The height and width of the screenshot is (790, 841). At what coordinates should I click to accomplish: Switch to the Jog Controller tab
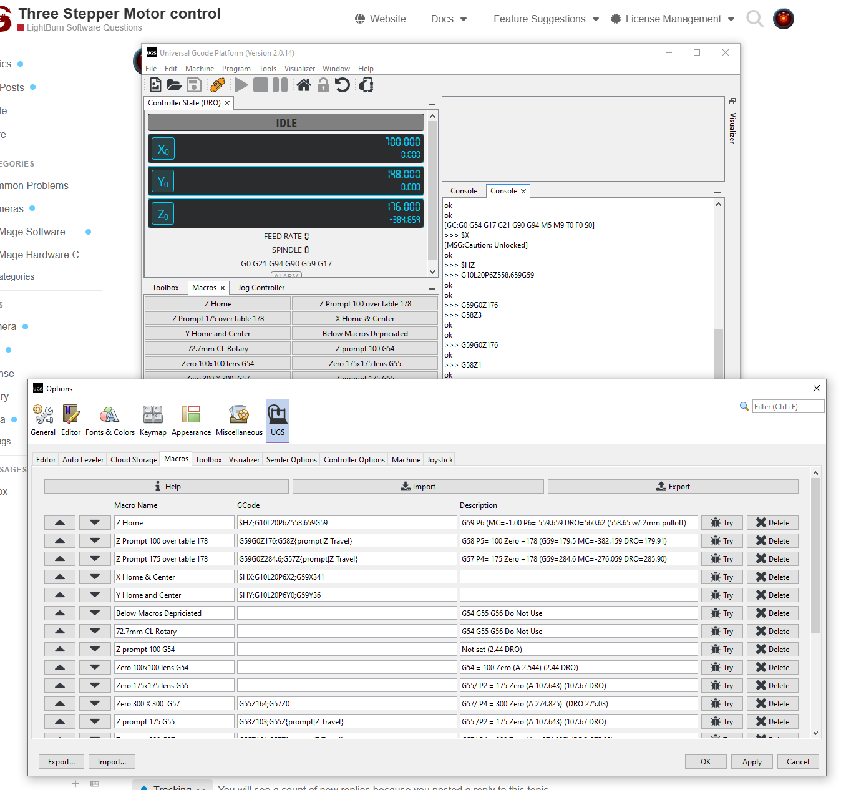pos(261,288)
